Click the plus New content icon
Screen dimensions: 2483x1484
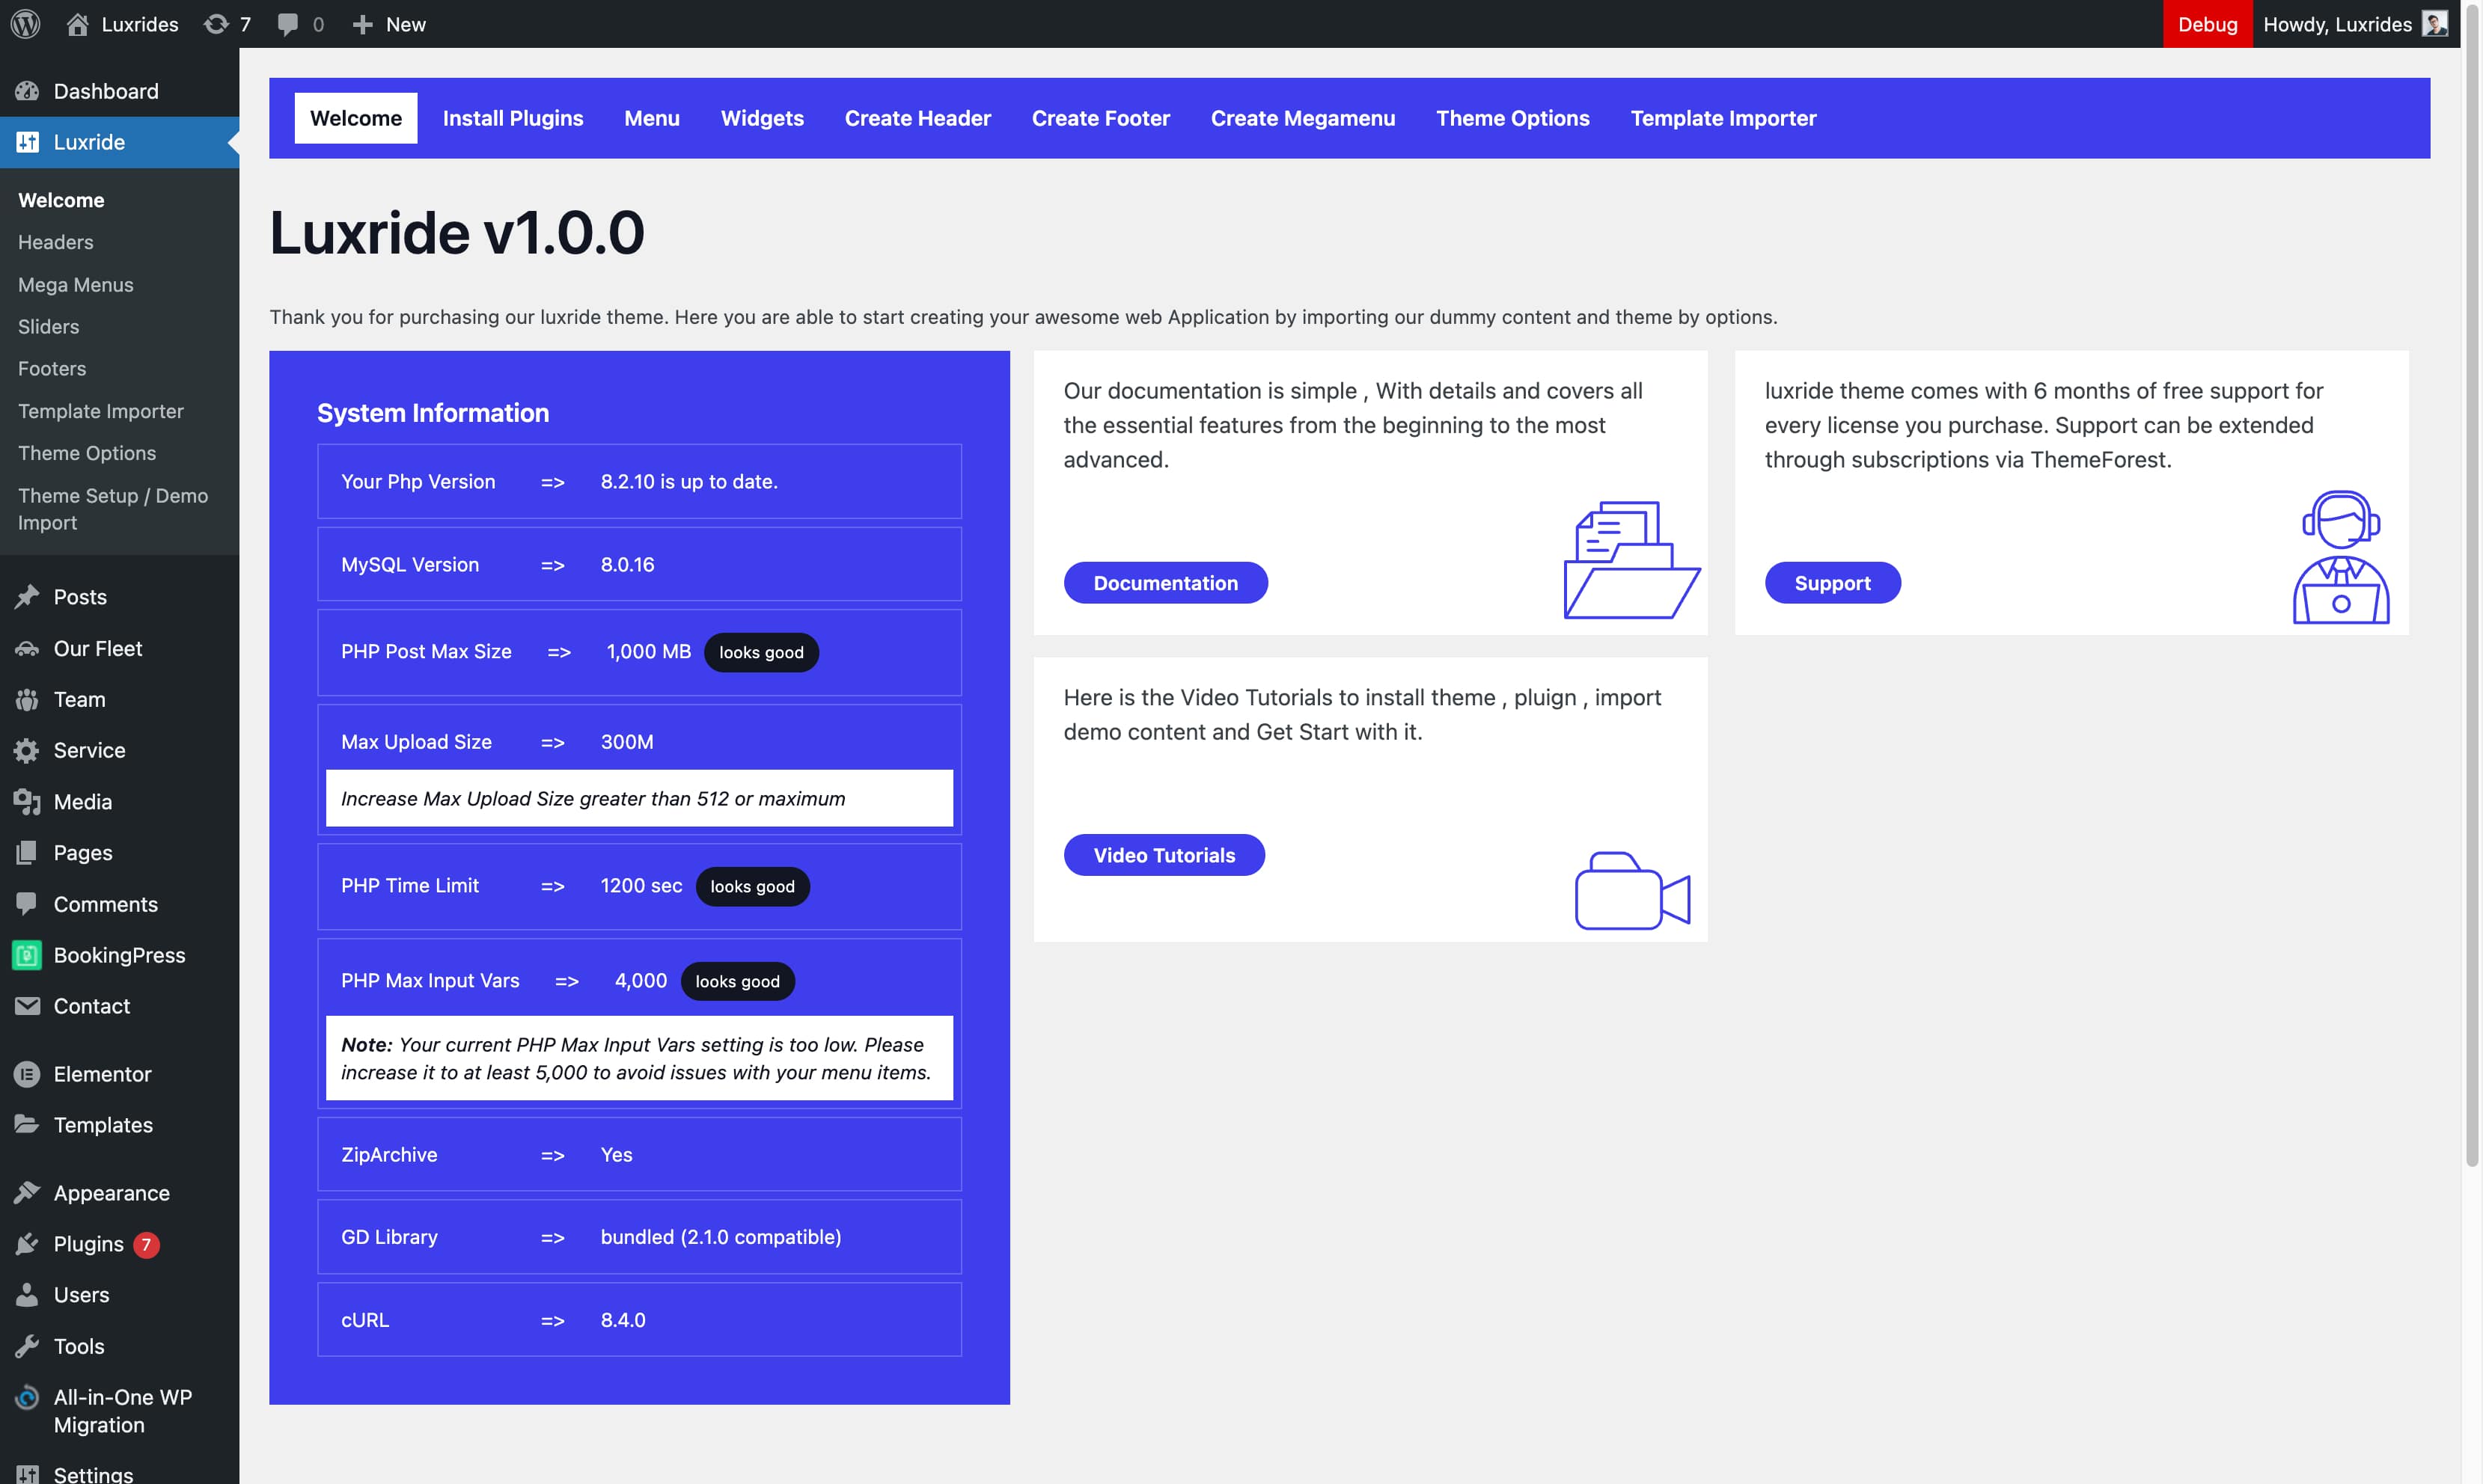[362, 24]
